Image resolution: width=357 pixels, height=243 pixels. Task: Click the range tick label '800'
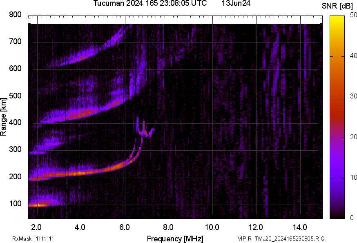[x=15, y=15]
